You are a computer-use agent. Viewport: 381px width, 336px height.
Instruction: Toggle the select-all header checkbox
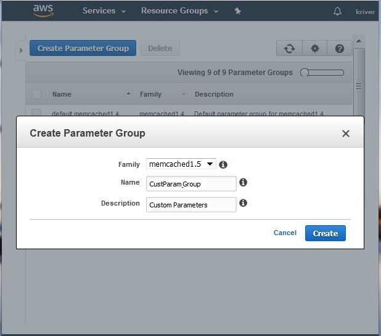tap(36, 94)
